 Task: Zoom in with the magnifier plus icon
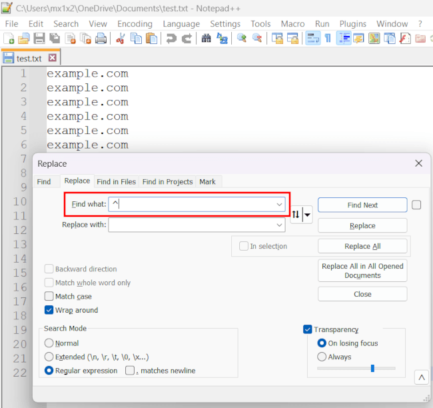click(x=242, y=39)
